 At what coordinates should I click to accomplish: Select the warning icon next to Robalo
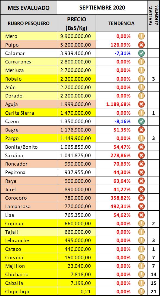[141, 79]
